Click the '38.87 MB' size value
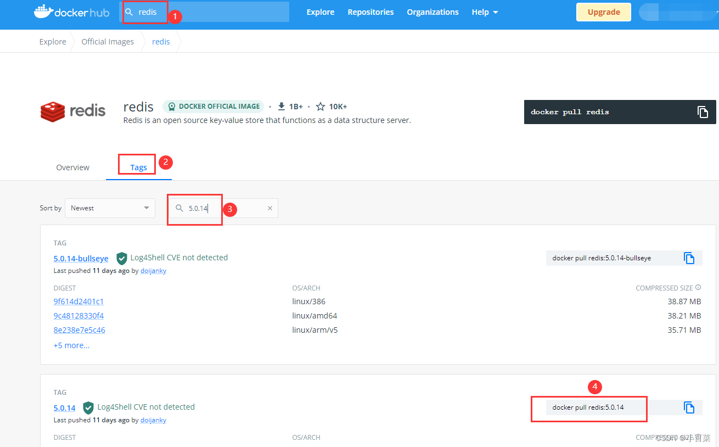The image size is (719, 447). pyautogui.click(x=684, y=301)
